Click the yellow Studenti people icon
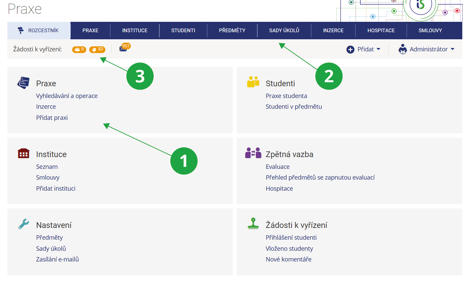Viewport: 469px width, 288px height. pyautogui.click(x=253, y=82)
